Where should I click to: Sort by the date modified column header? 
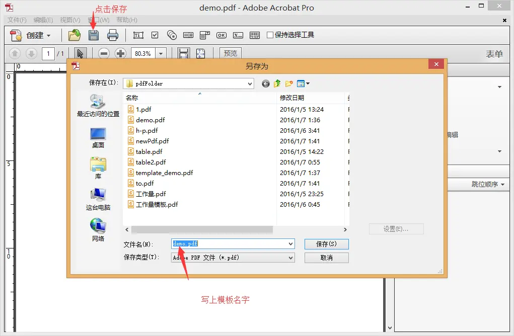tap(311, 98)
